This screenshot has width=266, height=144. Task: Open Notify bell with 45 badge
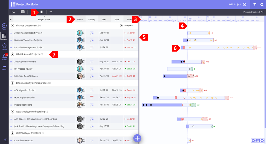(x=4, y=57)
